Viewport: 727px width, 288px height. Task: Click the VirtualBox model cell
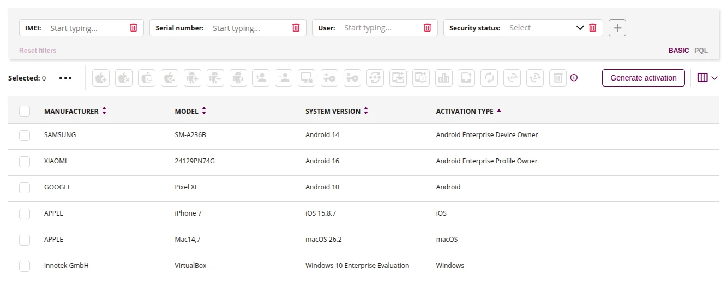click(190, 266)
